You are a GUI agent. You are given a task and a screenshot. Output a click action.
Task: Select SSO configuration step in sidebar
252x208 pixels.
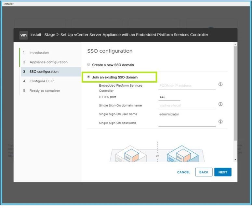pos(44,72)
